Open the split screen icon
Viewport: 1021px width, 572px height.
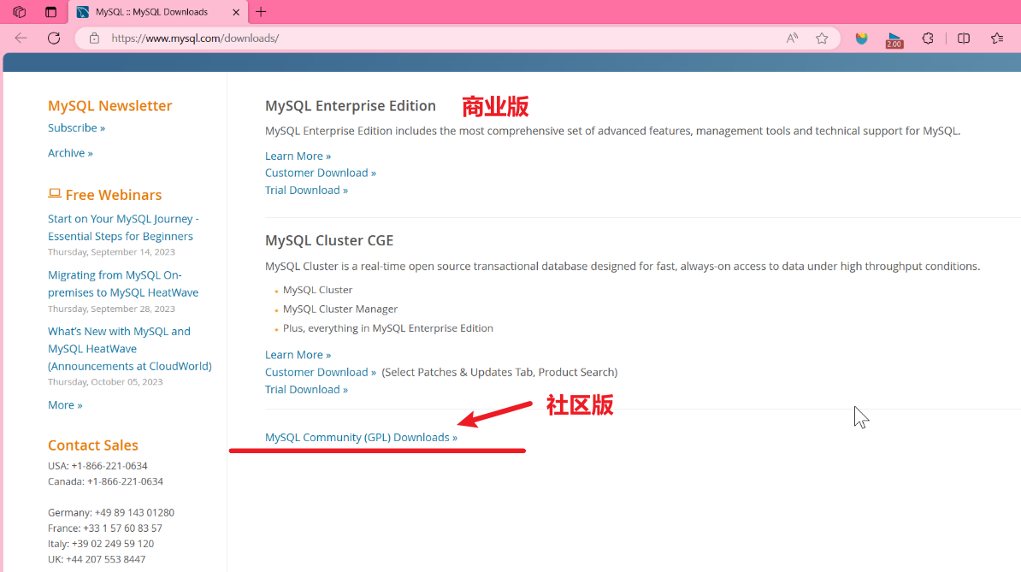pyautogui.click(x=963, y=38)
